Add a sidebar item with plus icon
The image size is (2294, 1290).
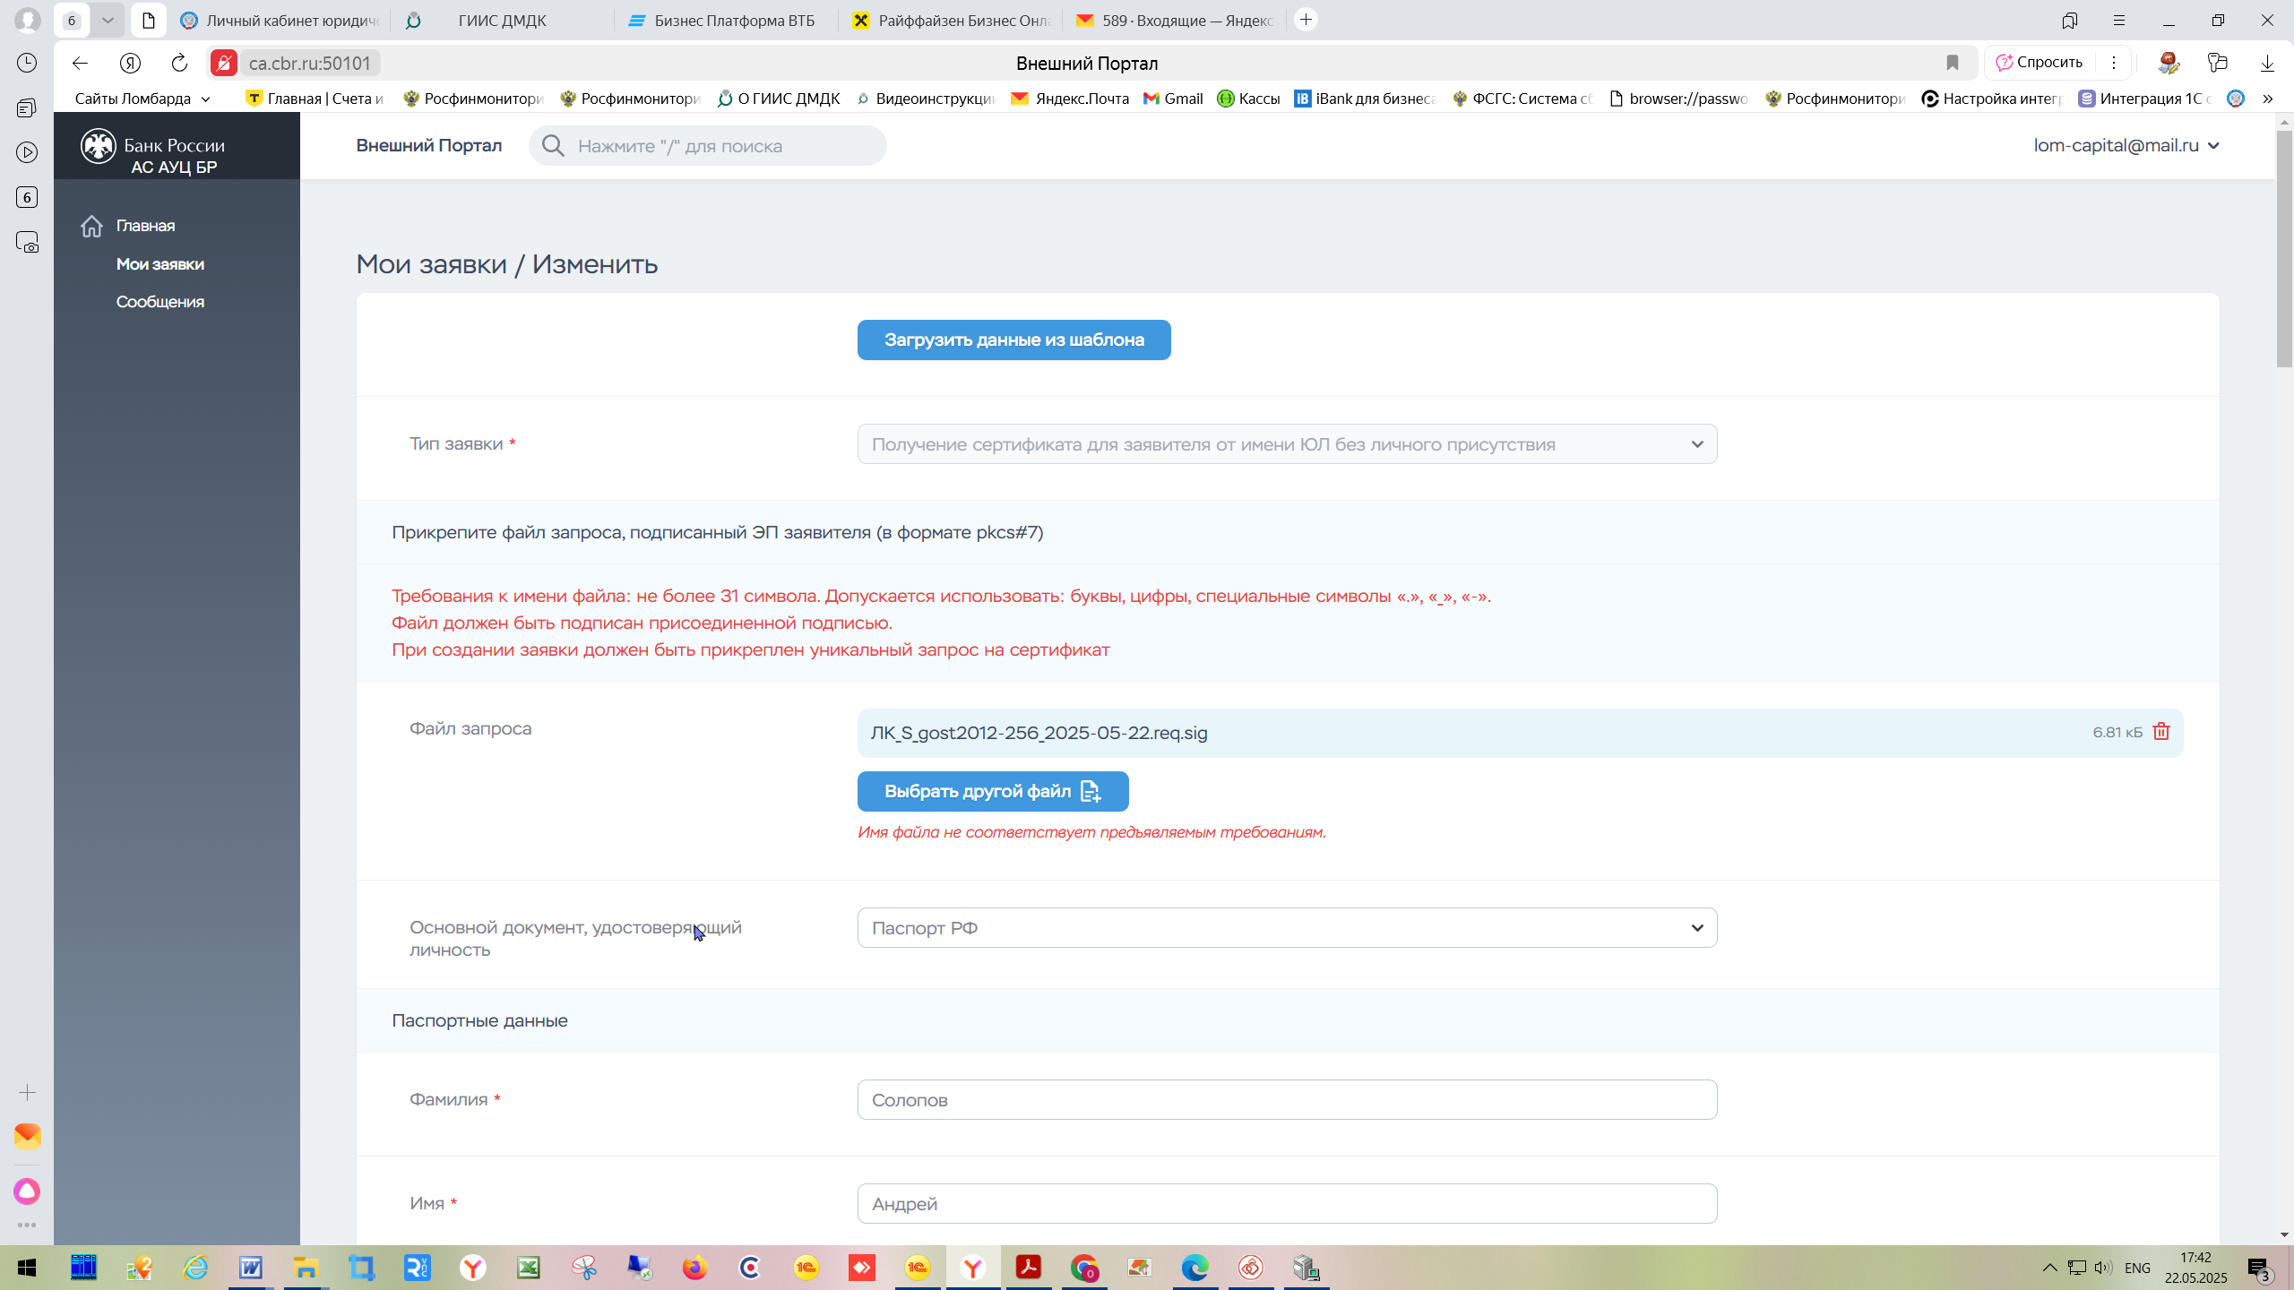27,1092
